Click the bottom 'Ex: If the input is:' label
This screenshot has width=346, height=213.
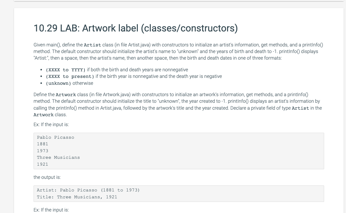pyautogui.click(x=51, y=210)
